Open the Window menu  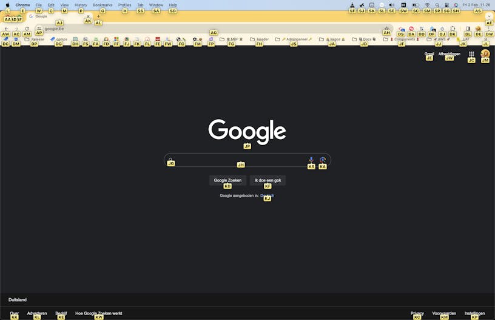[x=156, y=5]
